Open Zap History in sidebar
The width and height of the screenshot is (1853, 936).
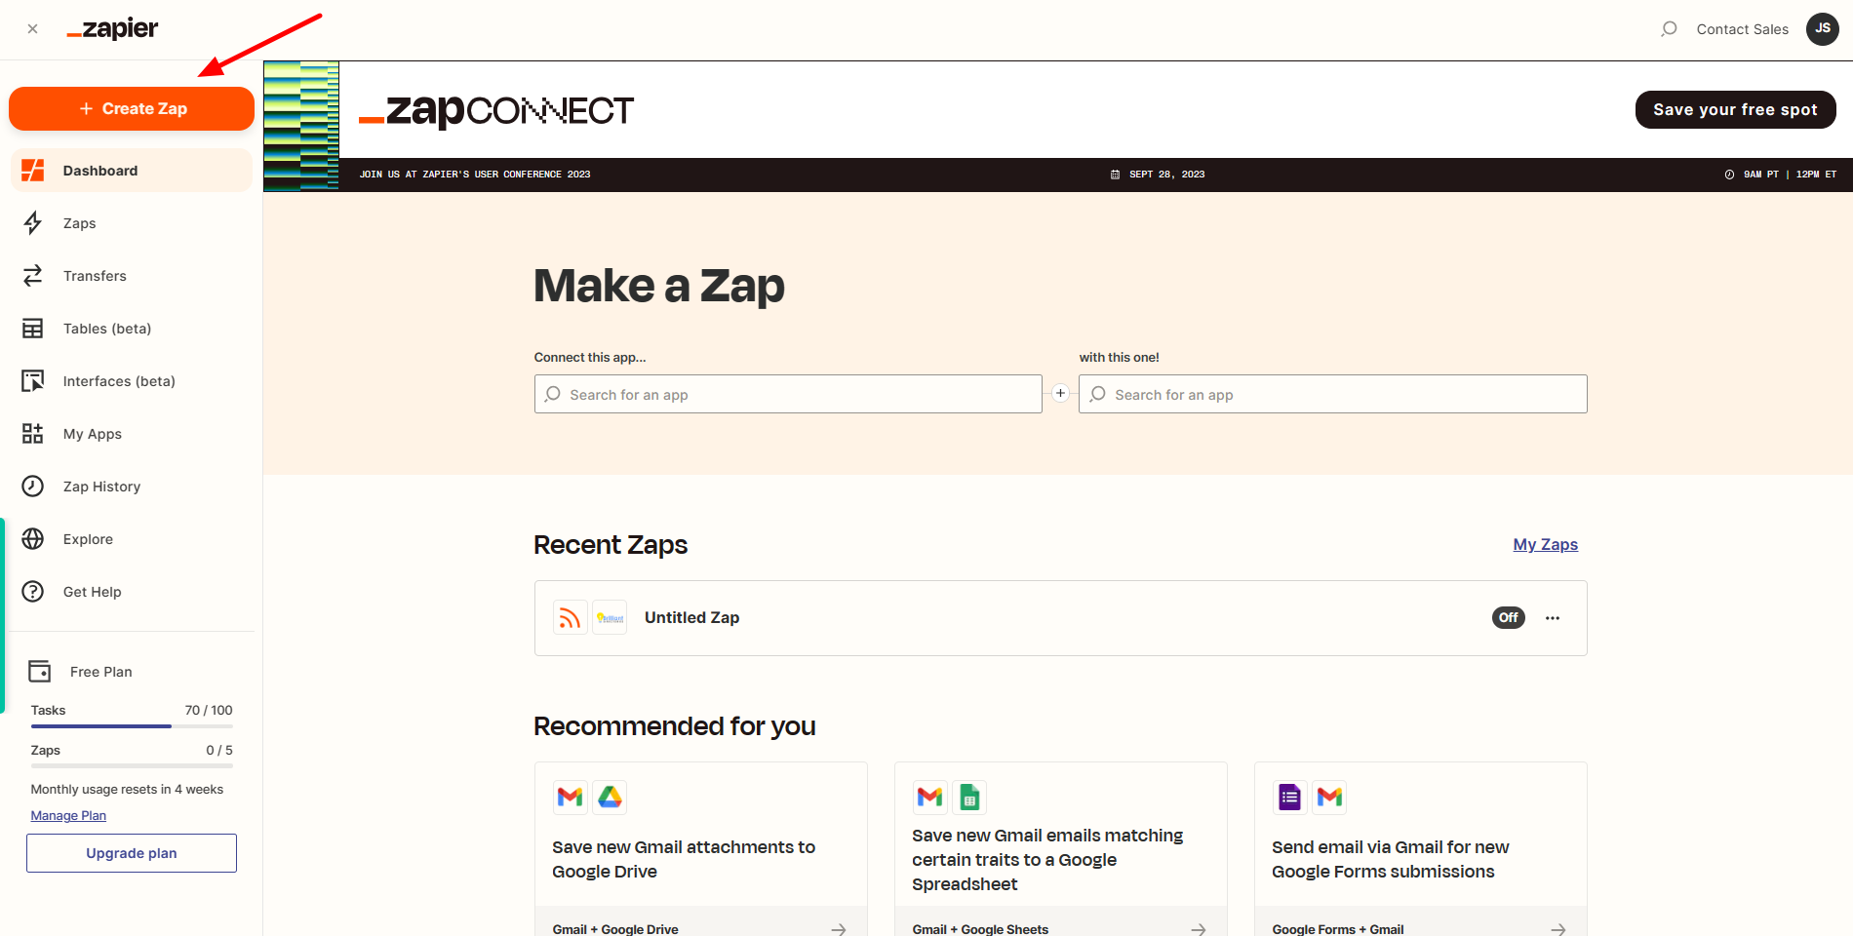[132, 487]
